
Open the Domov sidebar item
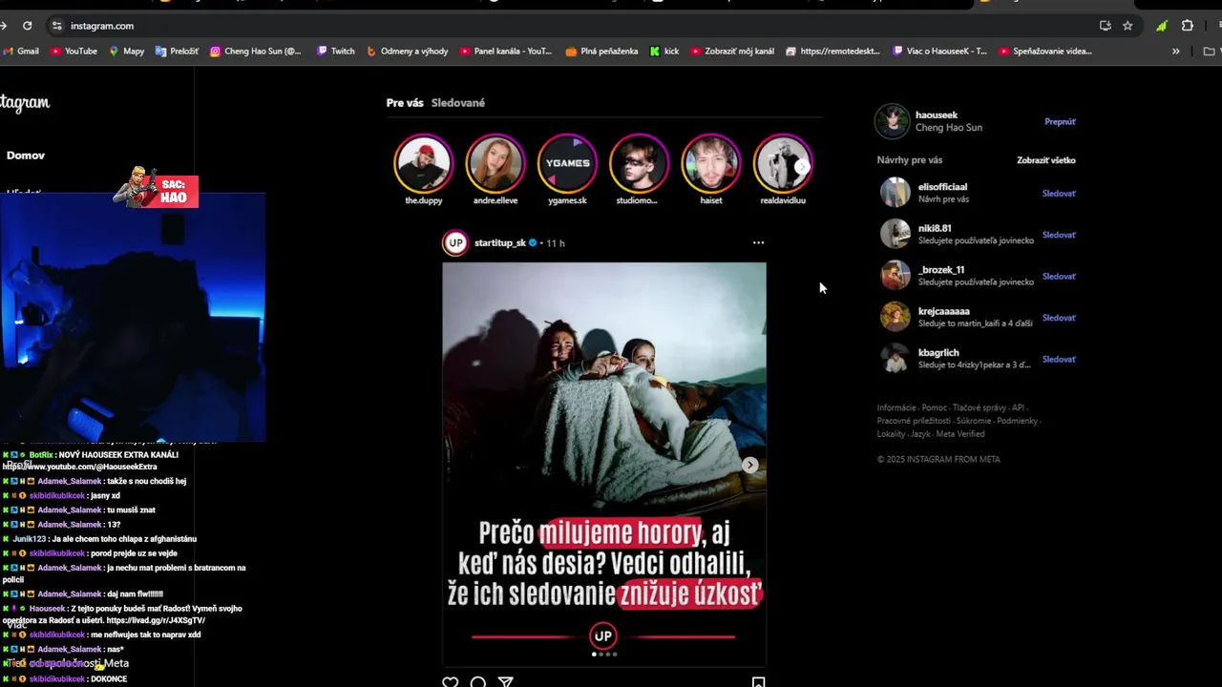tap(26, 156)
